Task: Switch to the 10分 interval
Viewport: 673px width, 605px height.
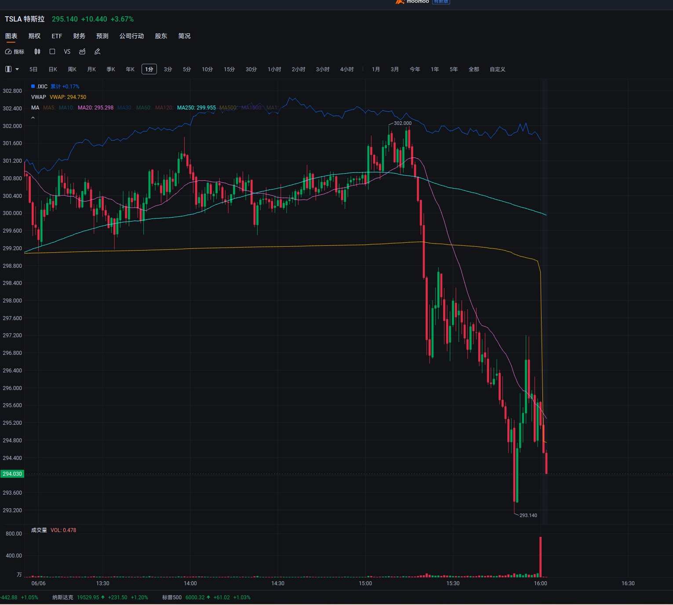Action: point(207,69)
